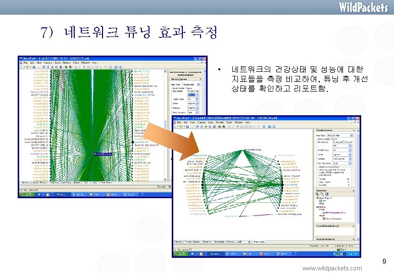
Task: Switch to Peer Map tab in front window
Action: [259, 242]
